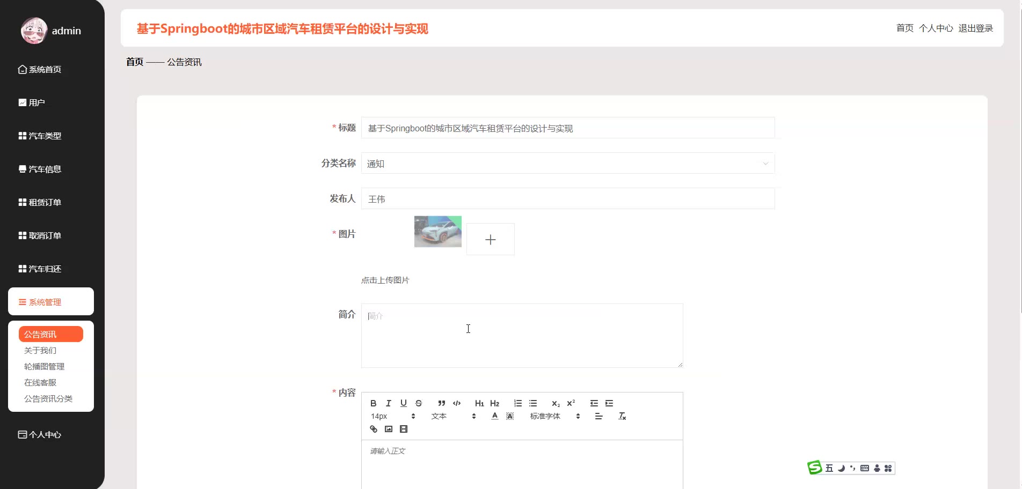This screenshot has height=489, width=1022.
Task: Clear text formatting in the editor
Action: 623,416
